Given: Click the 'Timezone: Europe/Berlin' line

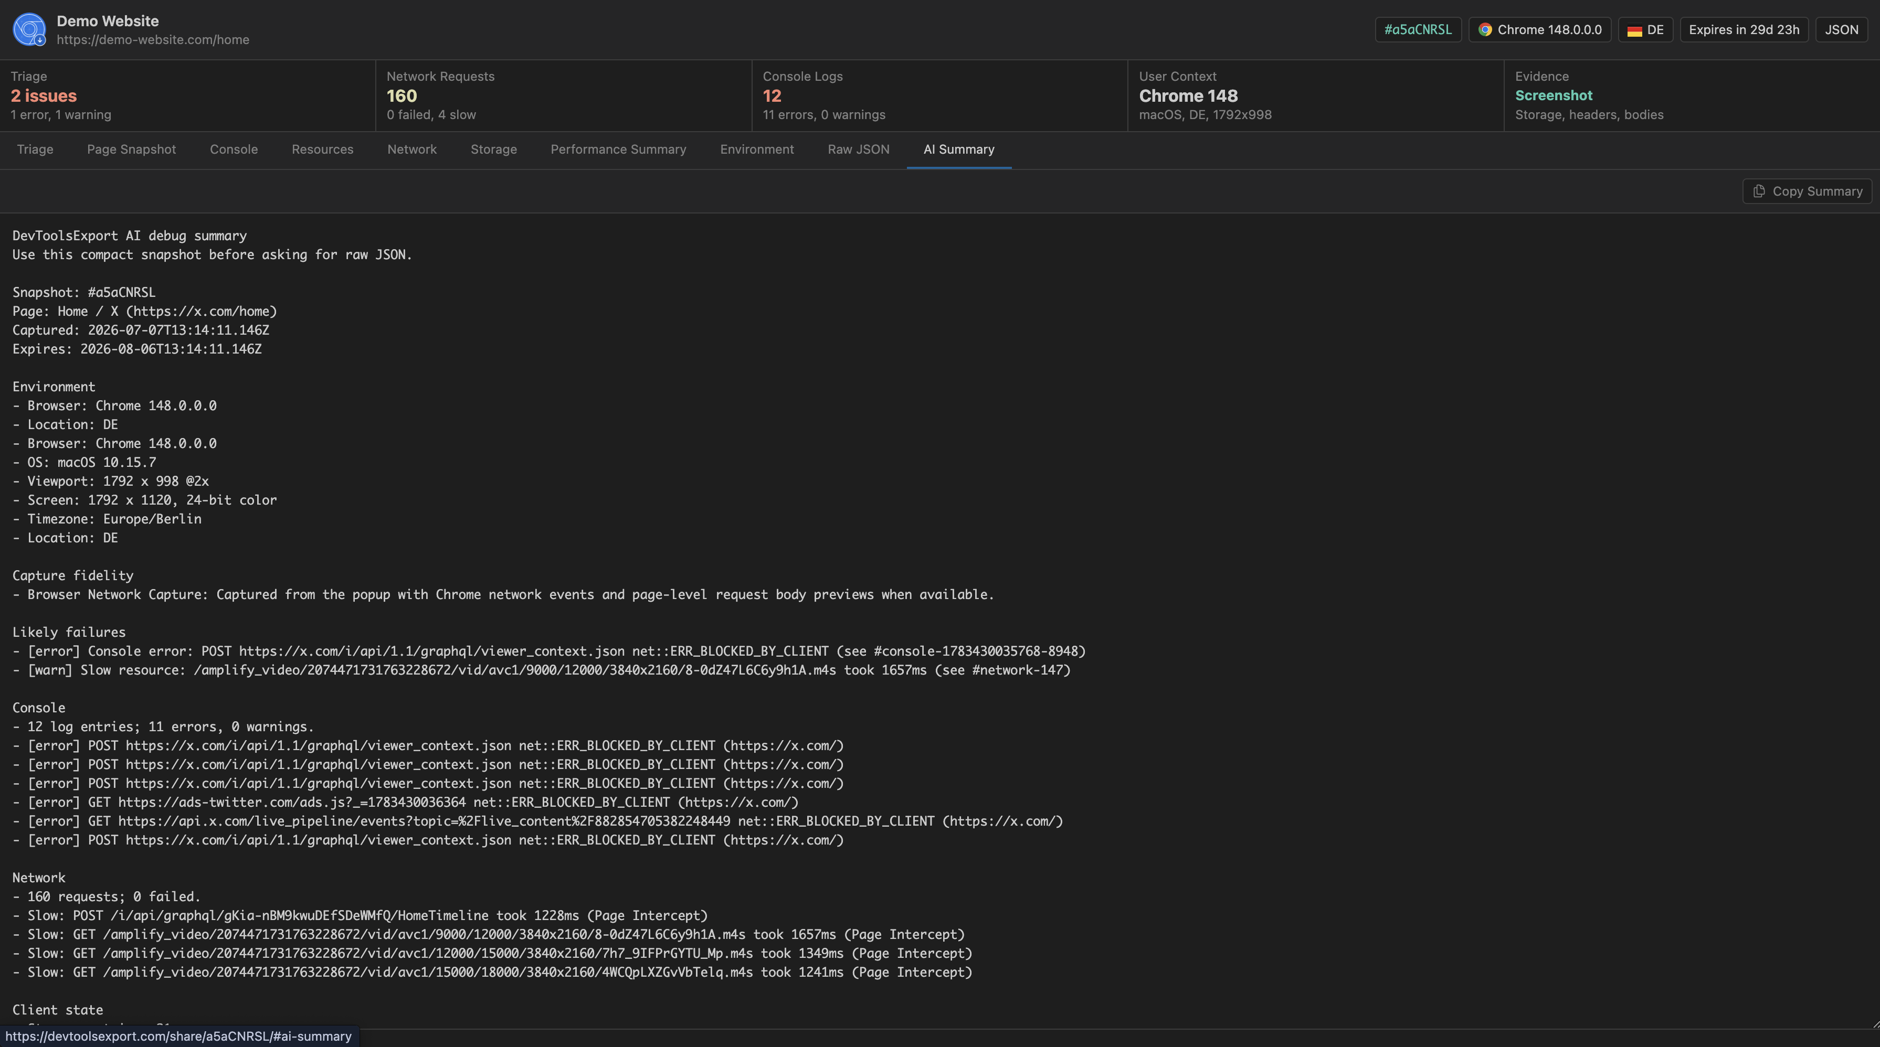Looking at the screenshot, I should pos(107,519).
